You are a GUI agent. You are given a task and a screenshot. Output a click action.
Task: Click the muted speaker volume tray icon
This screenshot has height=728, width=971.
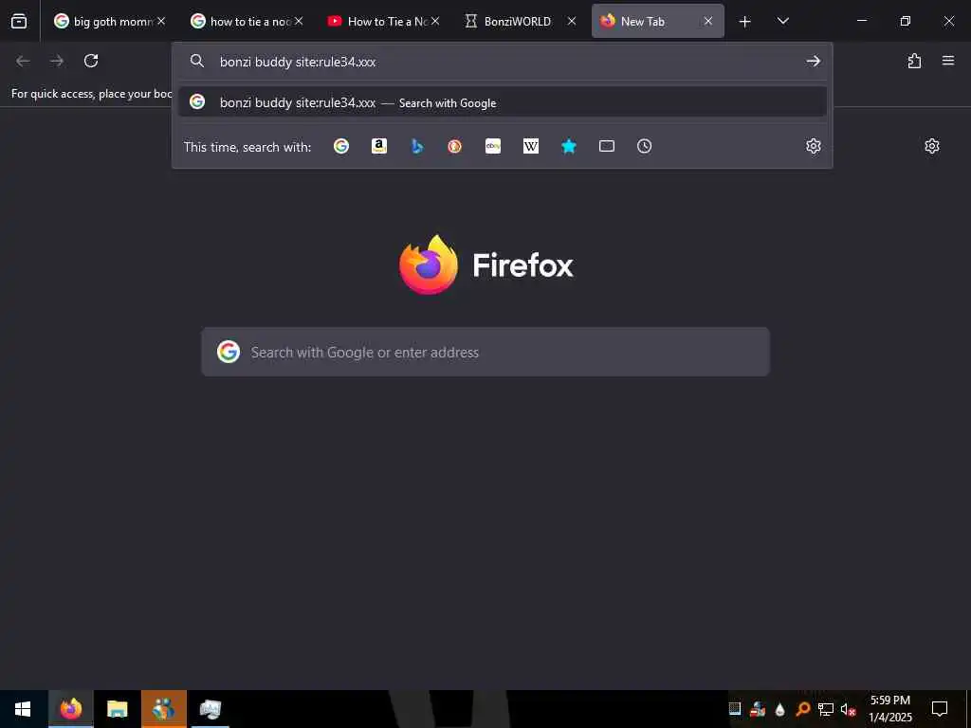[x=848, y=709]
